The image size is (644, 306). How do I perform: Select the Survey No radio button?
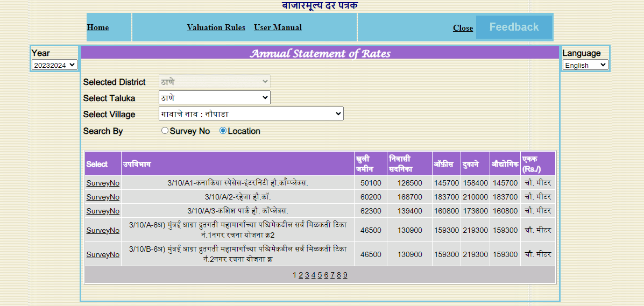pos(165,131)
